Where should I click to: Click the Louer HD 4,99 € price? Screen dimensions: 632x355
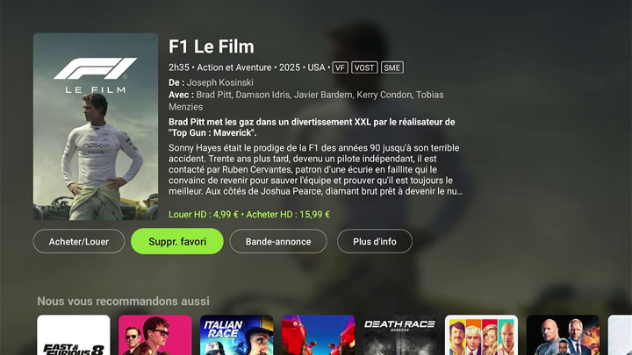pos(204,215)
